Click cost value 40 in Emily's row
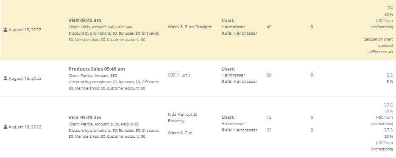This screenshot has width=396, height=158. tap(269, 27)
